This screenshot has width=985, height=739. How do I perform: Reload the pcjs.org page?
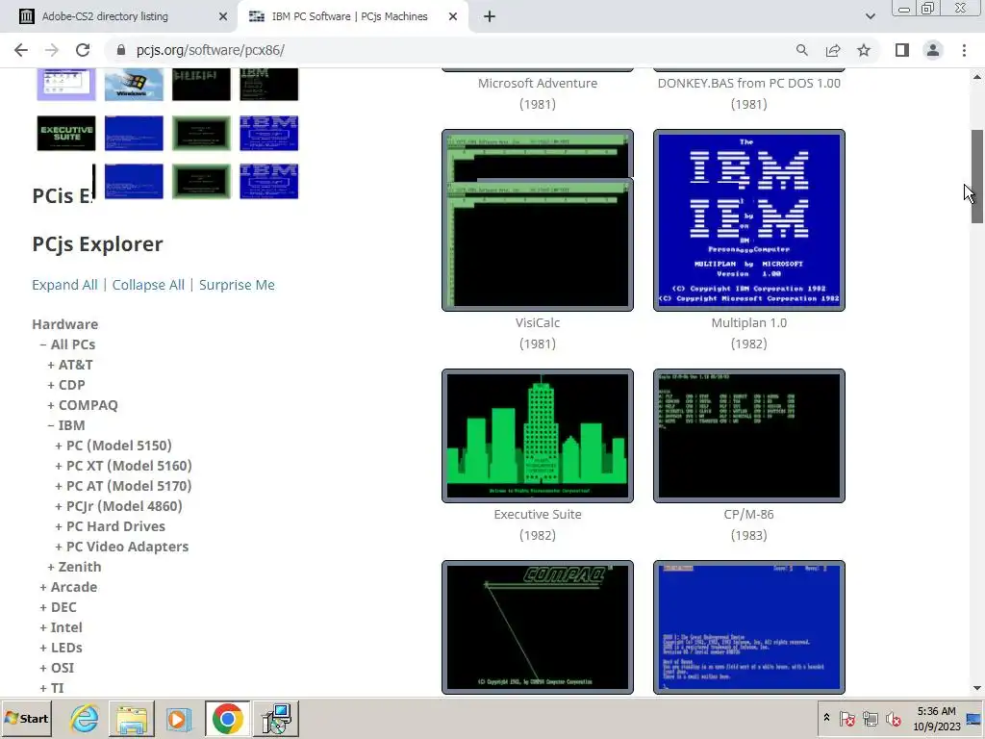point(83,50)
